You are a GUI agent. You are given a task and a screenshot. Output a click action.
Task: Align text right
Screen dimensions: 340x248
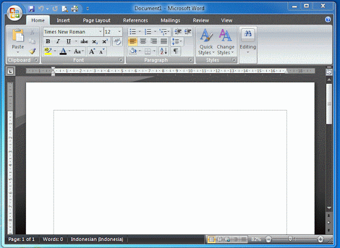pos(154,41)
